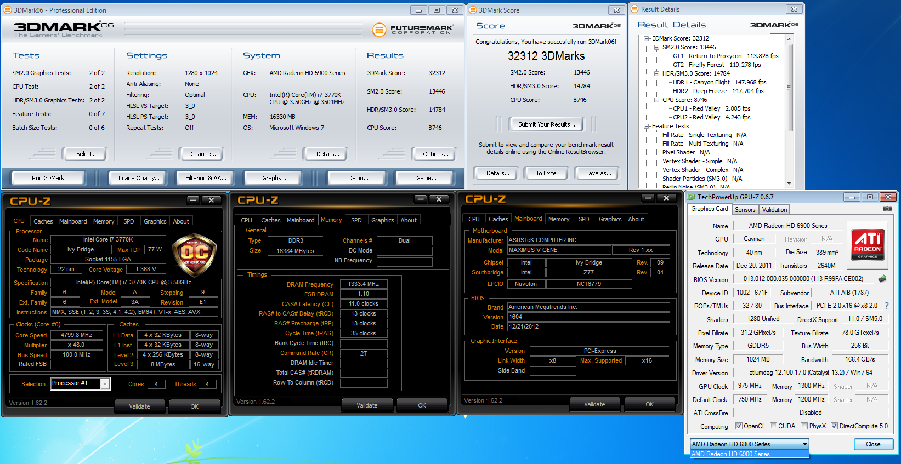
Task: Maximize the 3DMark06 main window
Action: [x=437, y=10]
